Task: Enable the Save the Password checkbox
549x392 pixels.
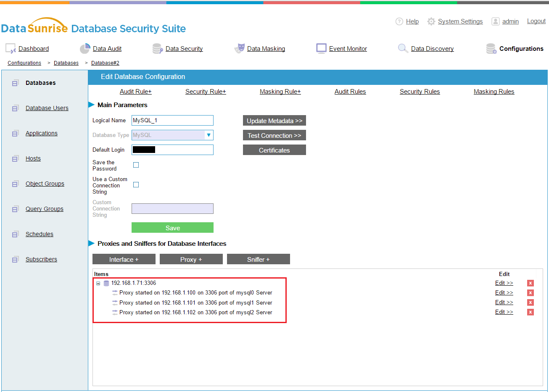Action: coord(136,165)
